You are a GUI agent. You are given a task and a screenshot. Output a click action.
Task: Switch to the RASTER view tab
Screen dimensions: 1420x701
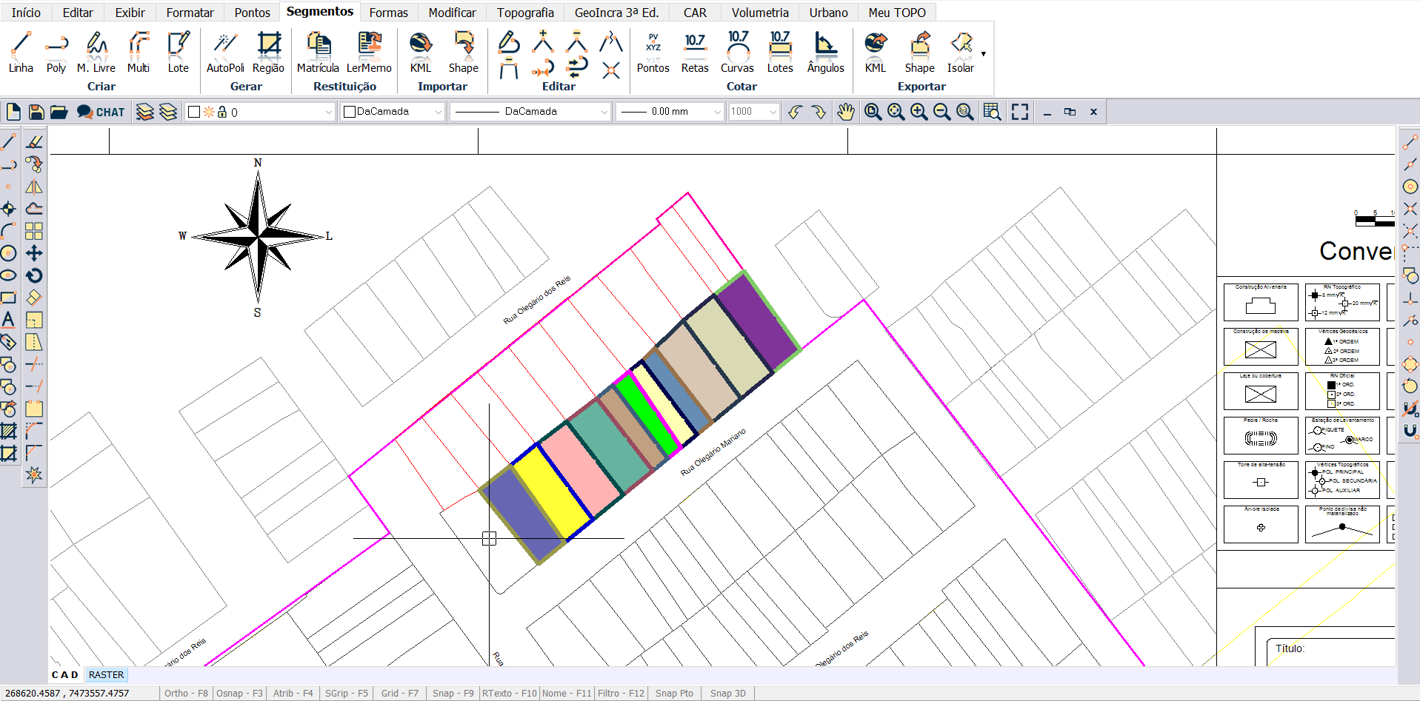click(106, 675)
